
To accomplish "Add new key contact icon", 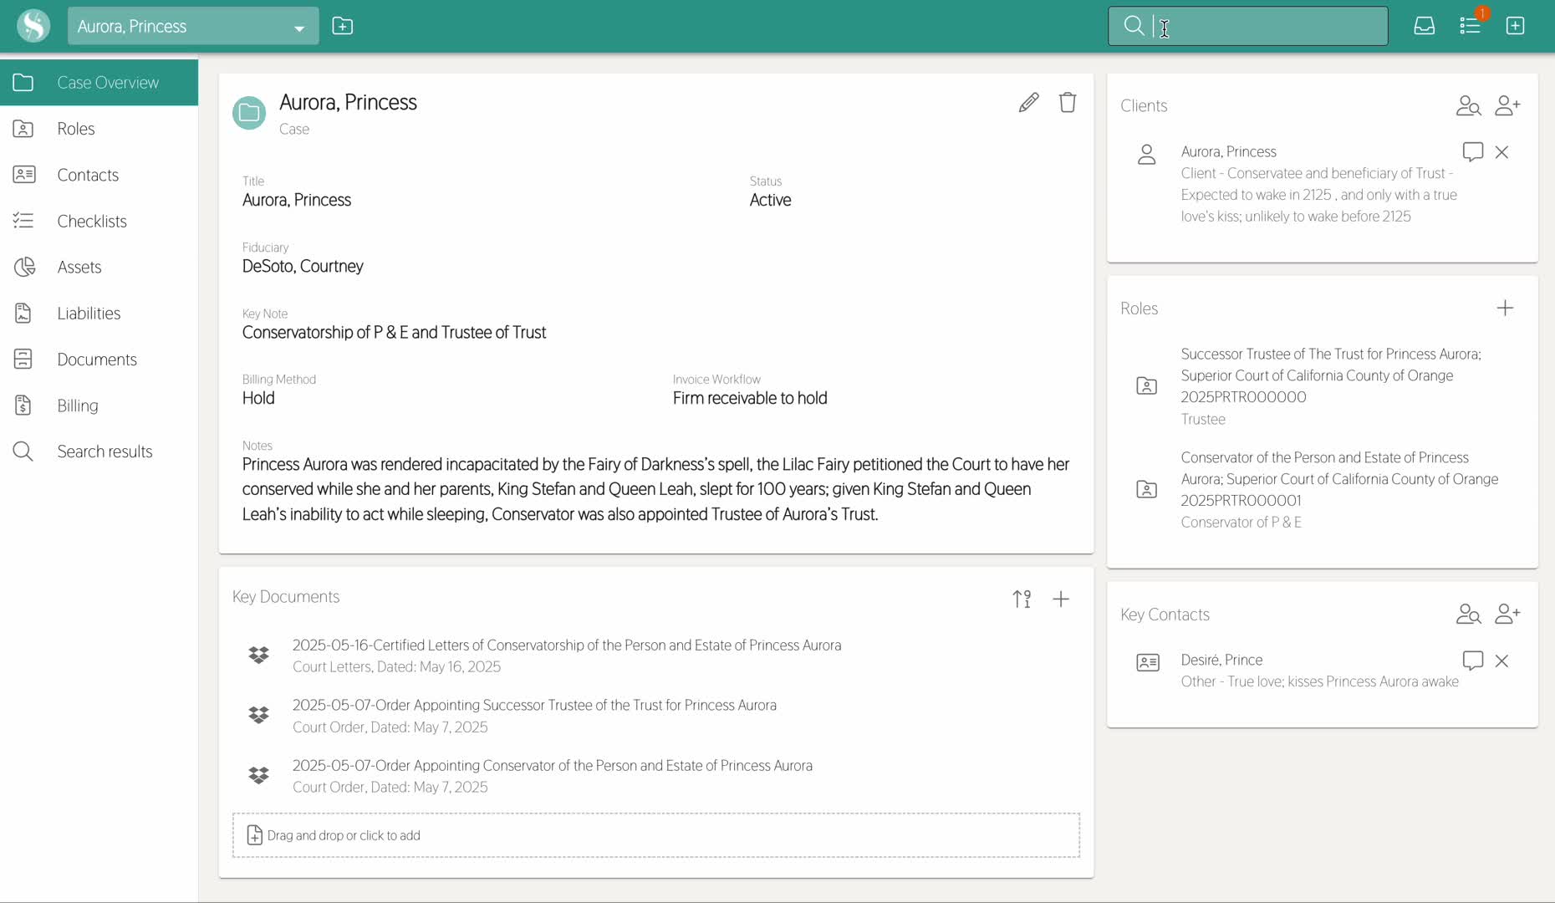I will [1507, 614].
